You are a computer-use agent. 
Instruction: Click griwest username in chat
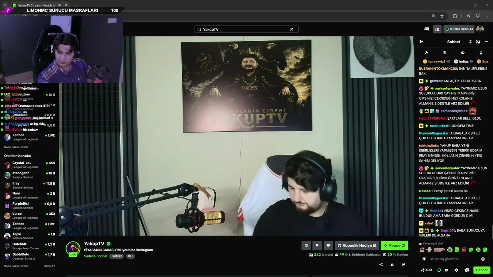coord(436,81)
